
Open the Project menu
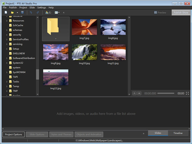click(23, 8)
